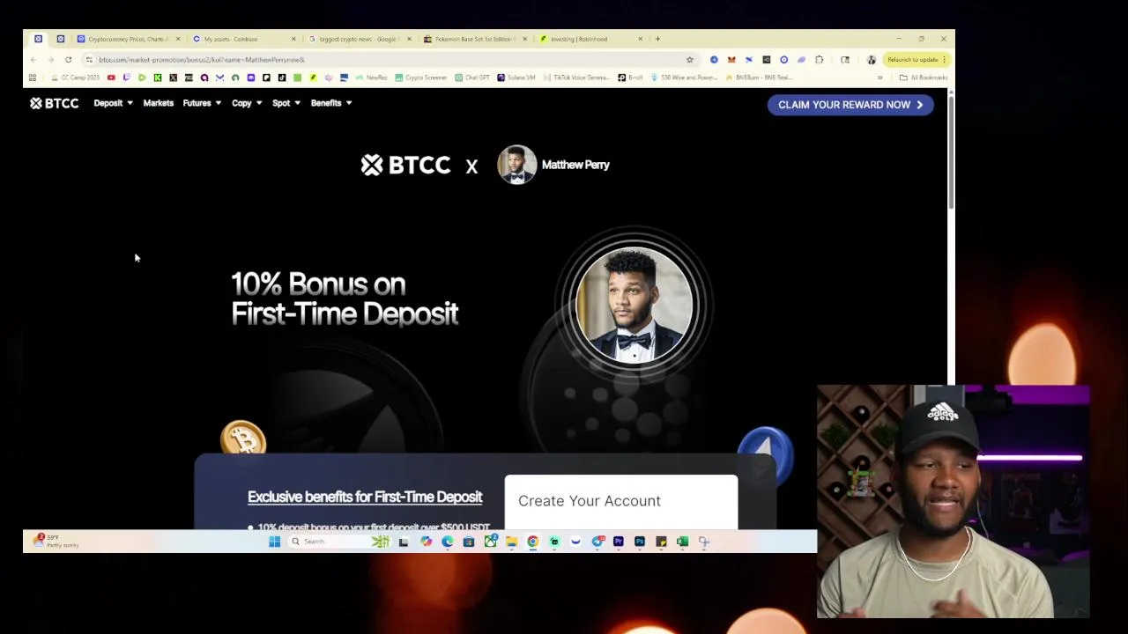The height and width of the screenshot is (634, 1128).
Task: Close the Investing | Robinhood tab
Action: pyautogui.click(x=640, y=39)
